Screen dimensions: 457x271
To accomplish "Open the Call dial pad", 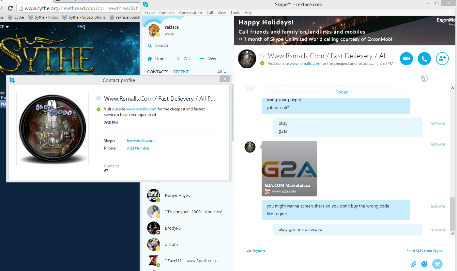I will coord(183,59).
